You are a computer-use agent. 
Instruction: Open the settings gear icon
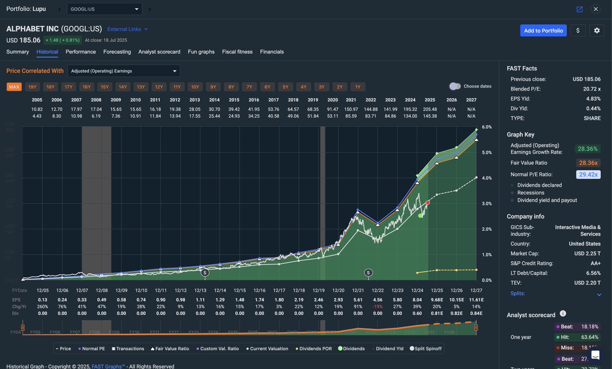coord(597,31)
